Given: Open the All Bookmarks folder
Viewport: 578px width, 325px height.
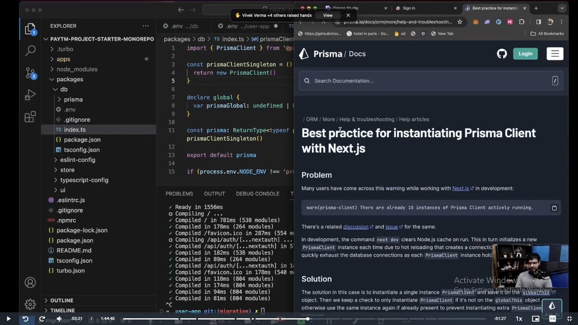Looking at the screenshot, I should tap(547, 34).
